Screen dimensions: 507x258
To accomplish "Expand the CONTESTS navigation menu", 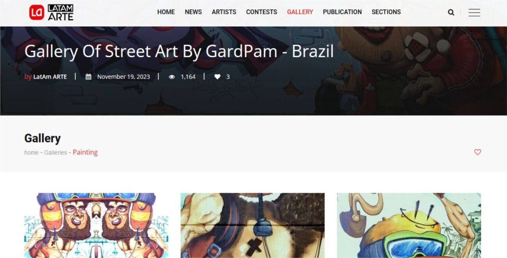I will (261, 12).
